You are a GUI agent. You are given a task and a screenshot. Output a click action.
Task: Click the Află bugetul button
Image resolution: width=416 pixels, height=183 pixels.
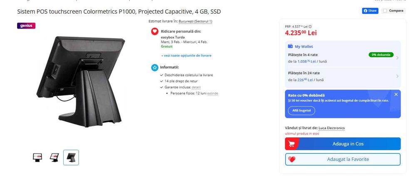click(x=301, y=110)
